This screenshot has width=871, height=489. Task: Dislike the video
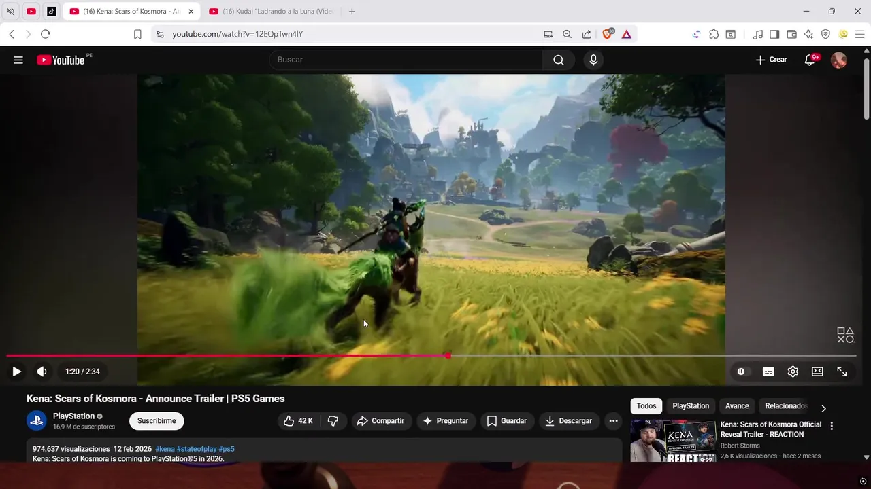333,421
